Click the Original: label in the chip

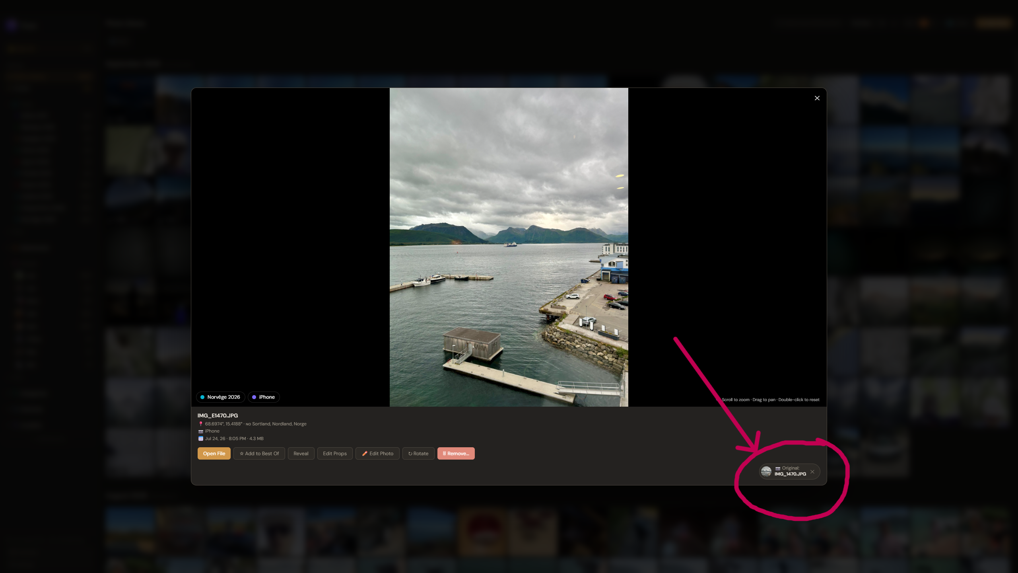coord(791,468)
